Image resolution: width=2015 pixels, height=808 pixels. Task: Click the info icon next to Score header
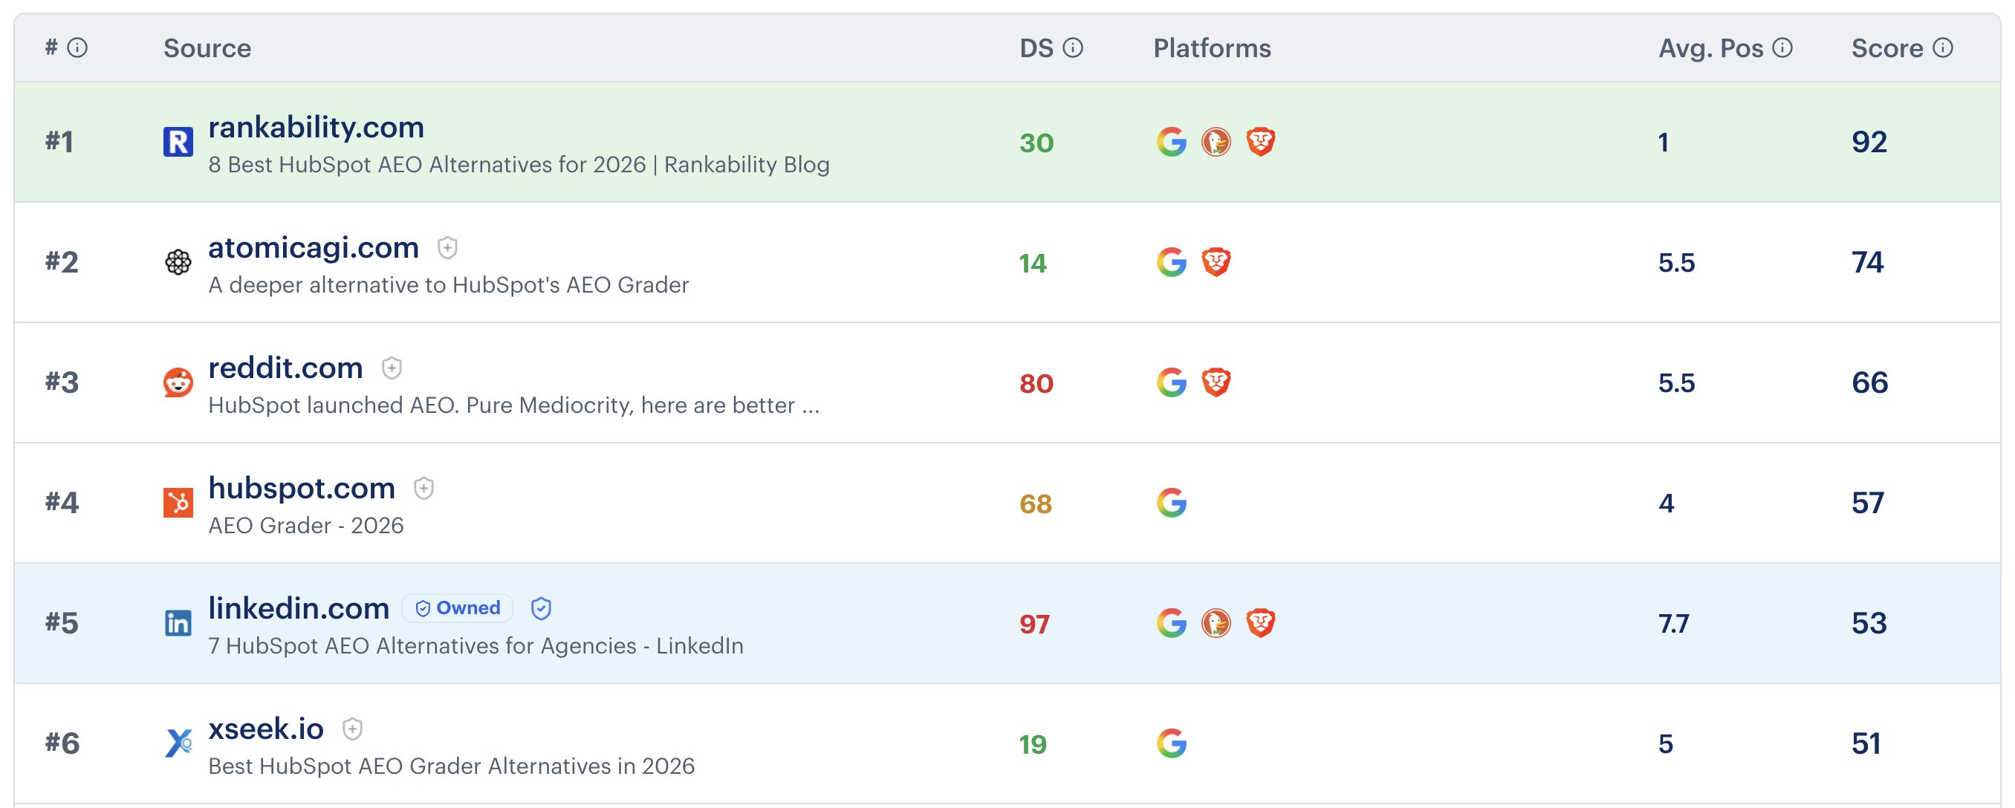click(1943, 48)
